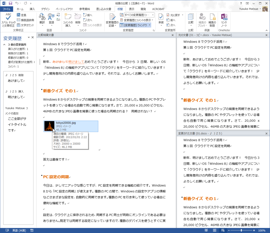Run spell check and grammar (スペルチェックと文章校正)
The height and width of the screenshot is (233, 270).
tap(8, 20)
